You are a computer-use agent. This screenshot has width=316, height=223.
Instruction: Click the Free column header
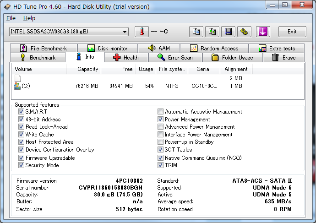[118, 69]
